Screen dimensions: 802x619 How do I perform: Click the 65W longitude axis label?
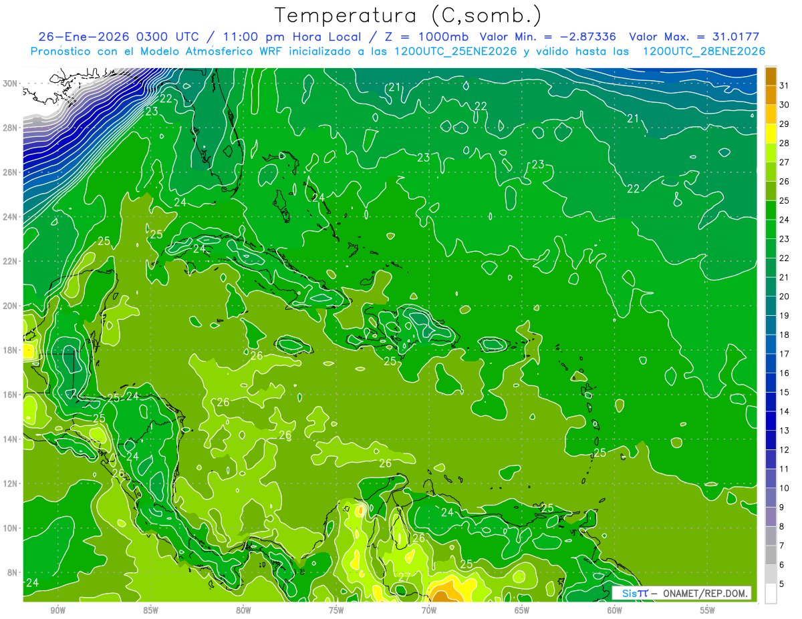click(522, 610)
